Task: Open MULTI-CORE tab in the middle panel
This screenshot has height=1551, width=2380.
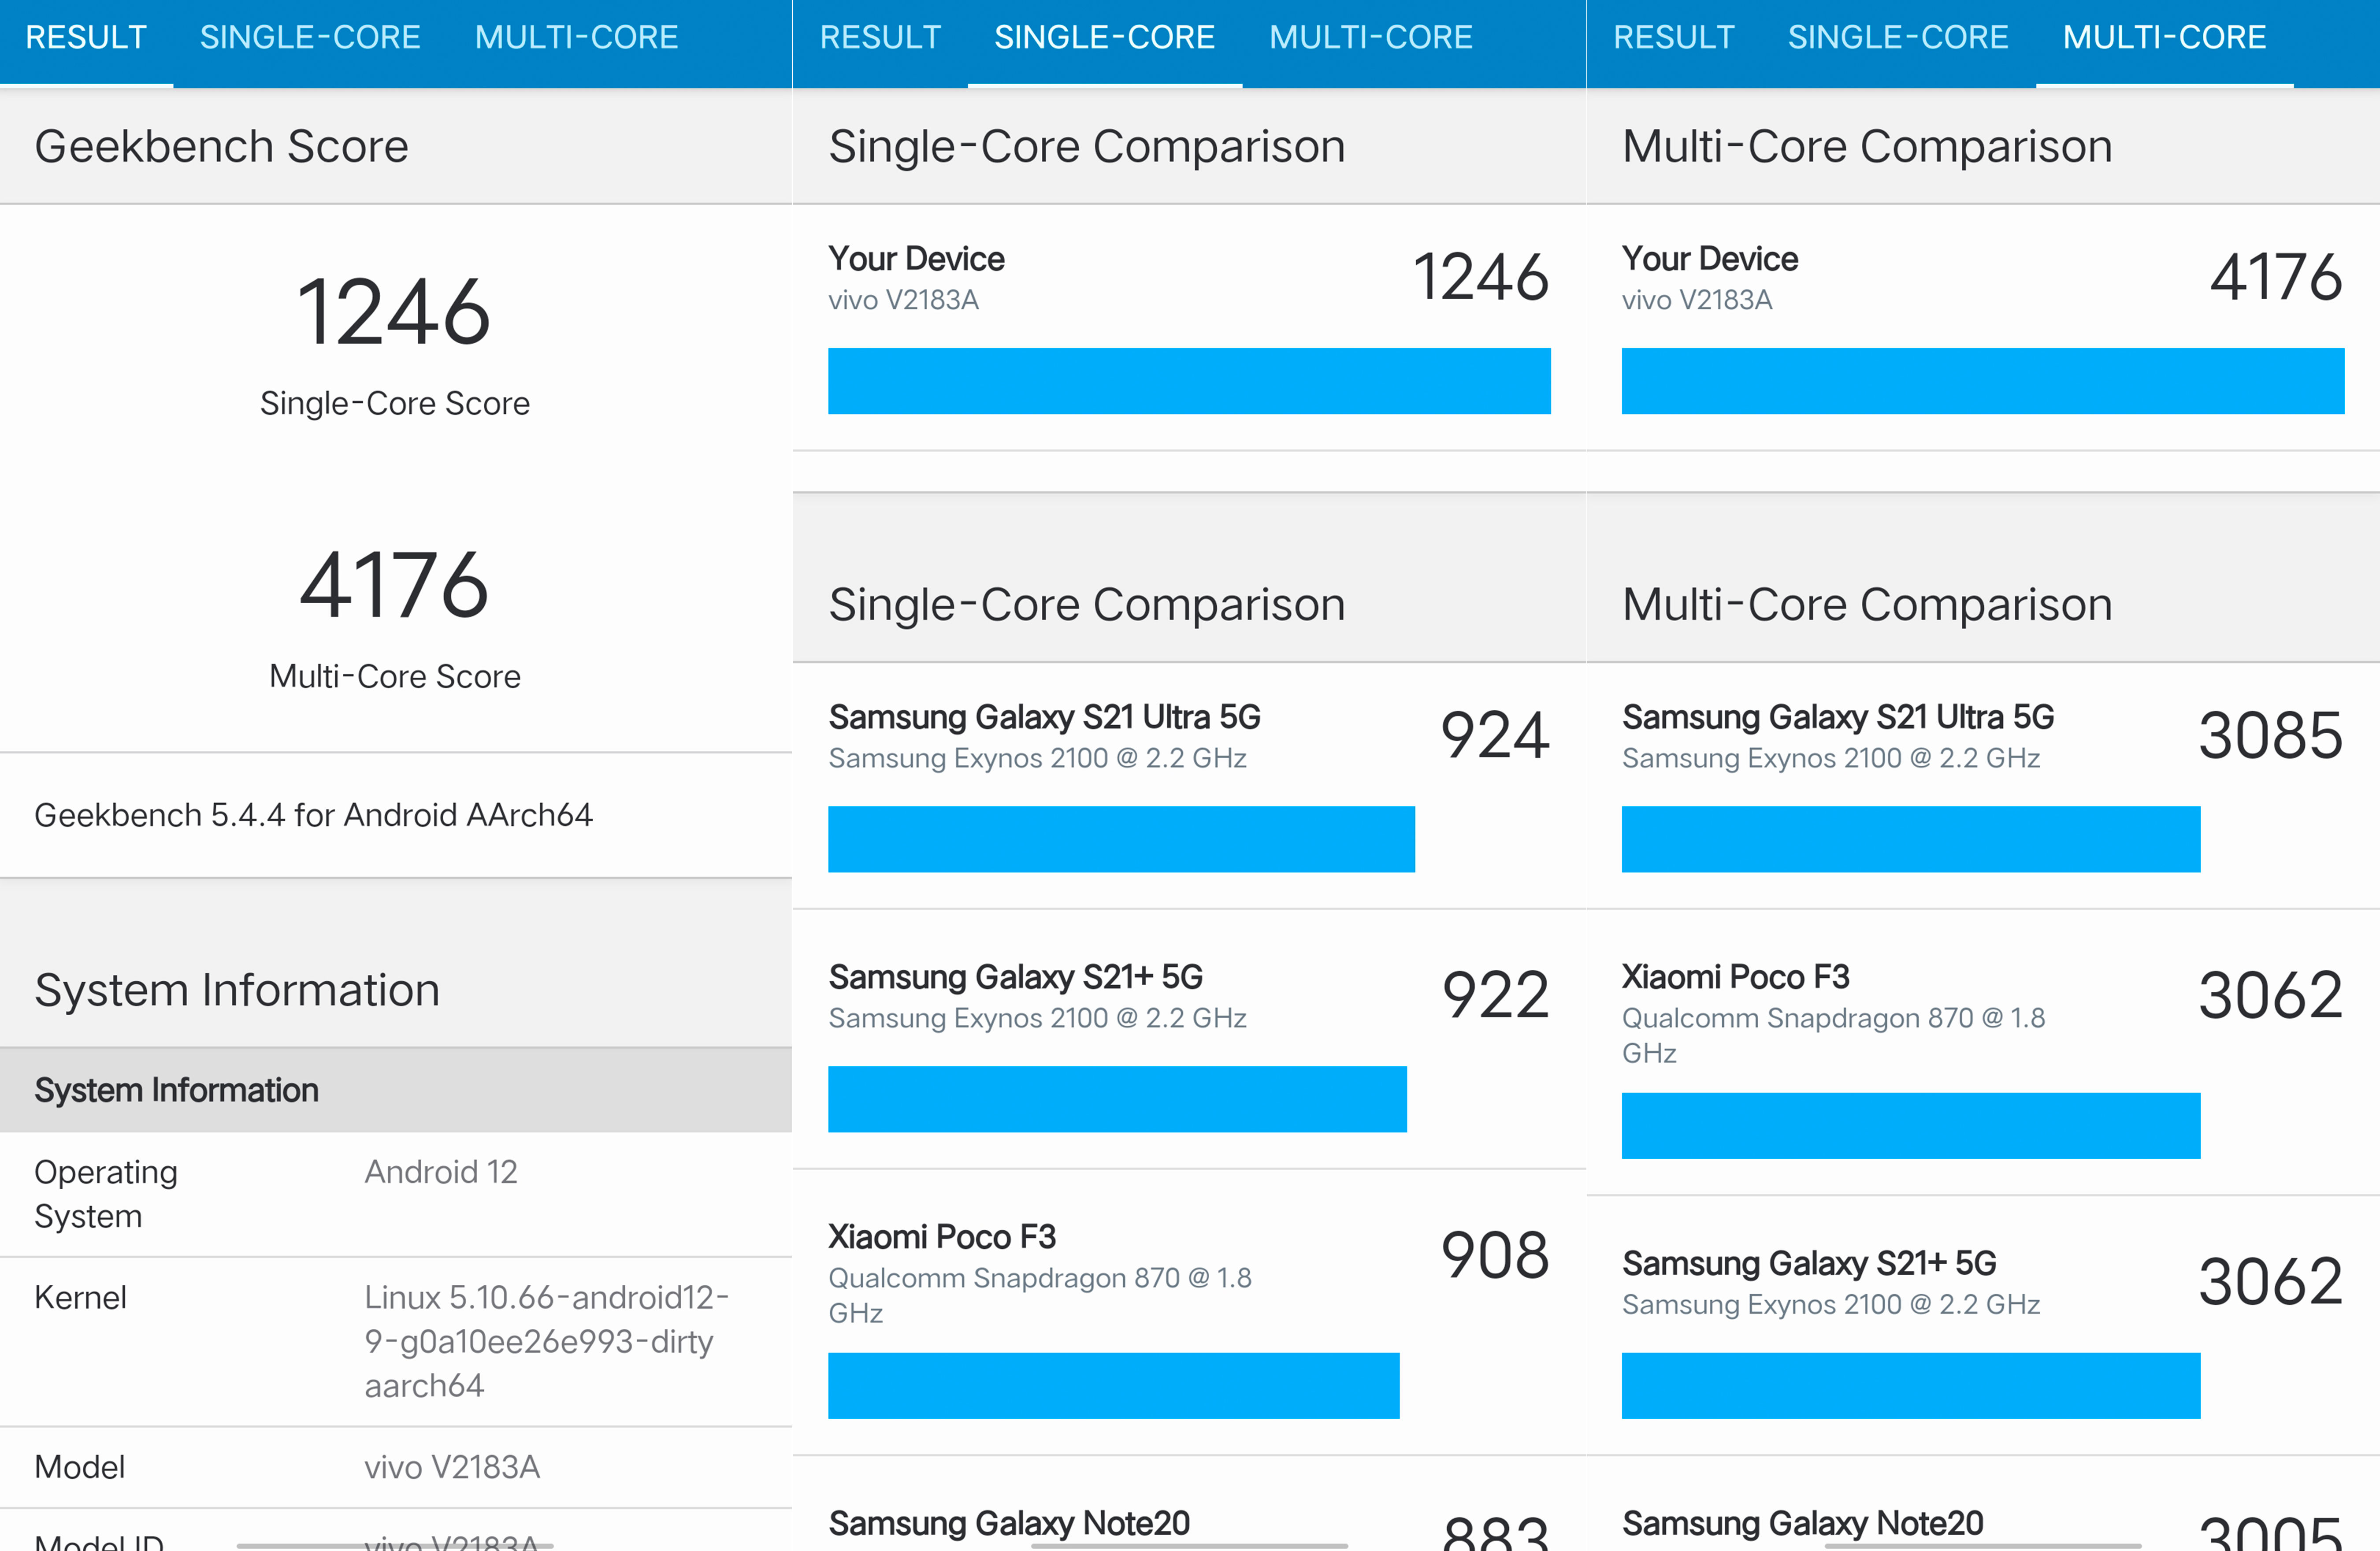Action: point(1370,38)
